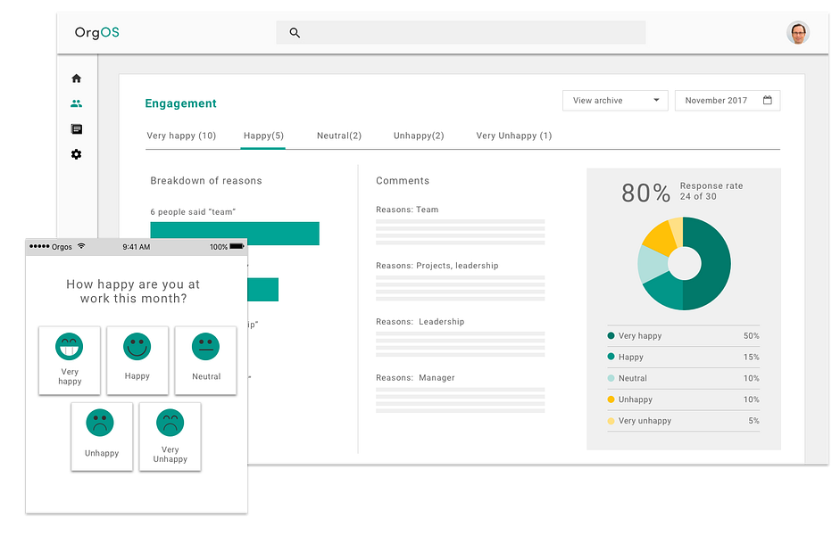The width and height of the screenshot is (840, 535).
Task: Open the November 2017 date picker
Action: pyautogui.click(x=728, y=101)
